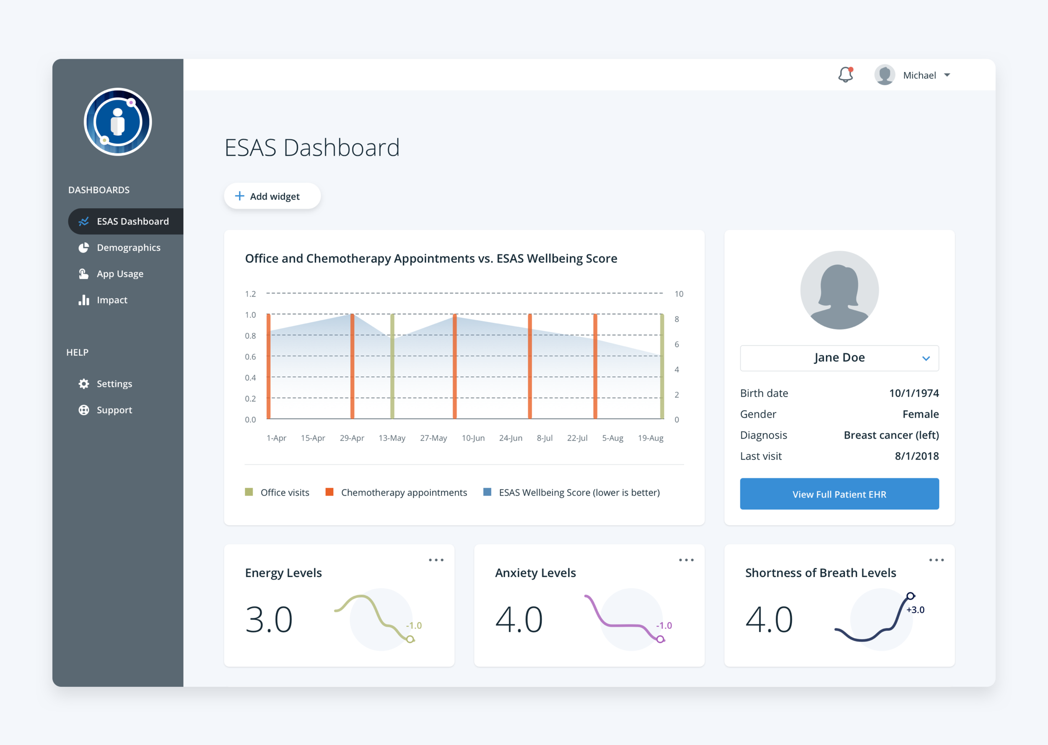Open the notifications bell
This screenshot has width=1048, height=745.
pyautogui.click(x=845, y=74)
